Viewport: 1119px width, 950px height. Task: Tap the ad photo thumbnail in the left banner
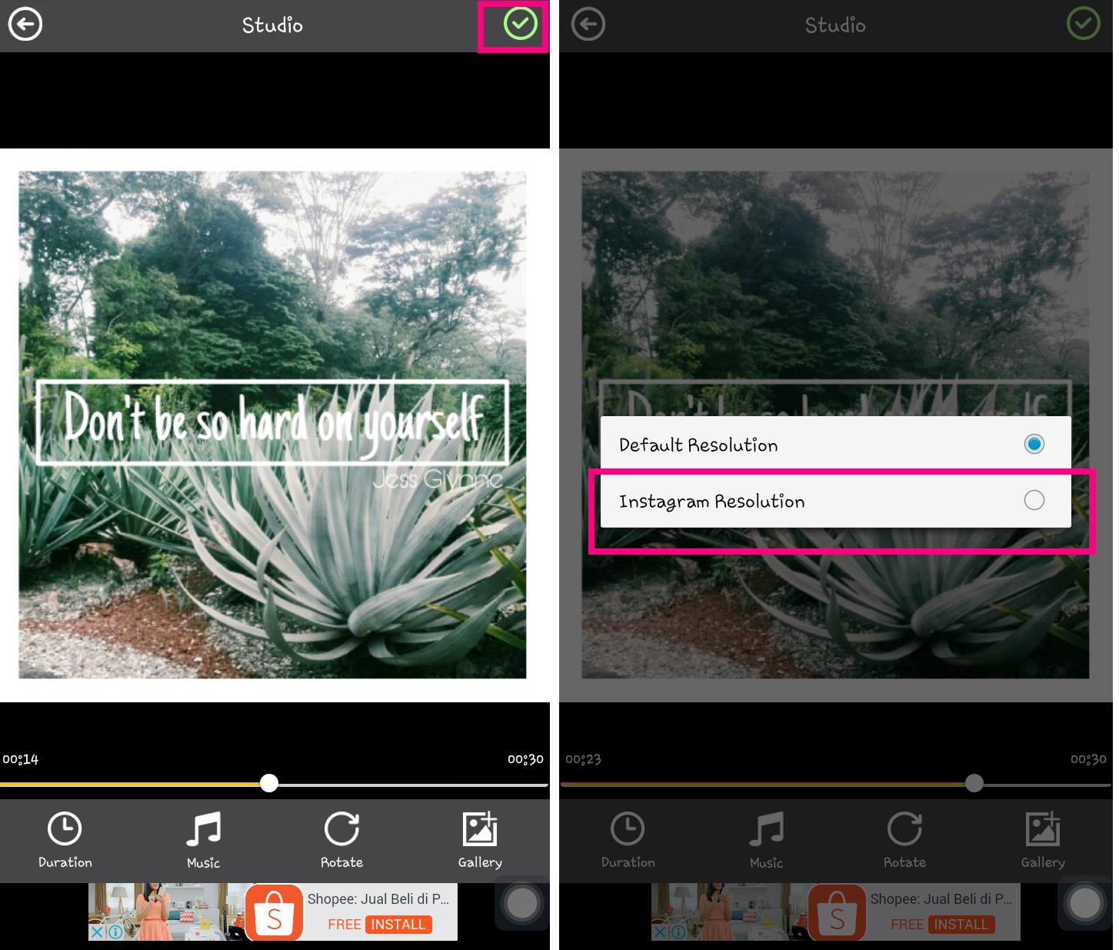coord(167,912)
